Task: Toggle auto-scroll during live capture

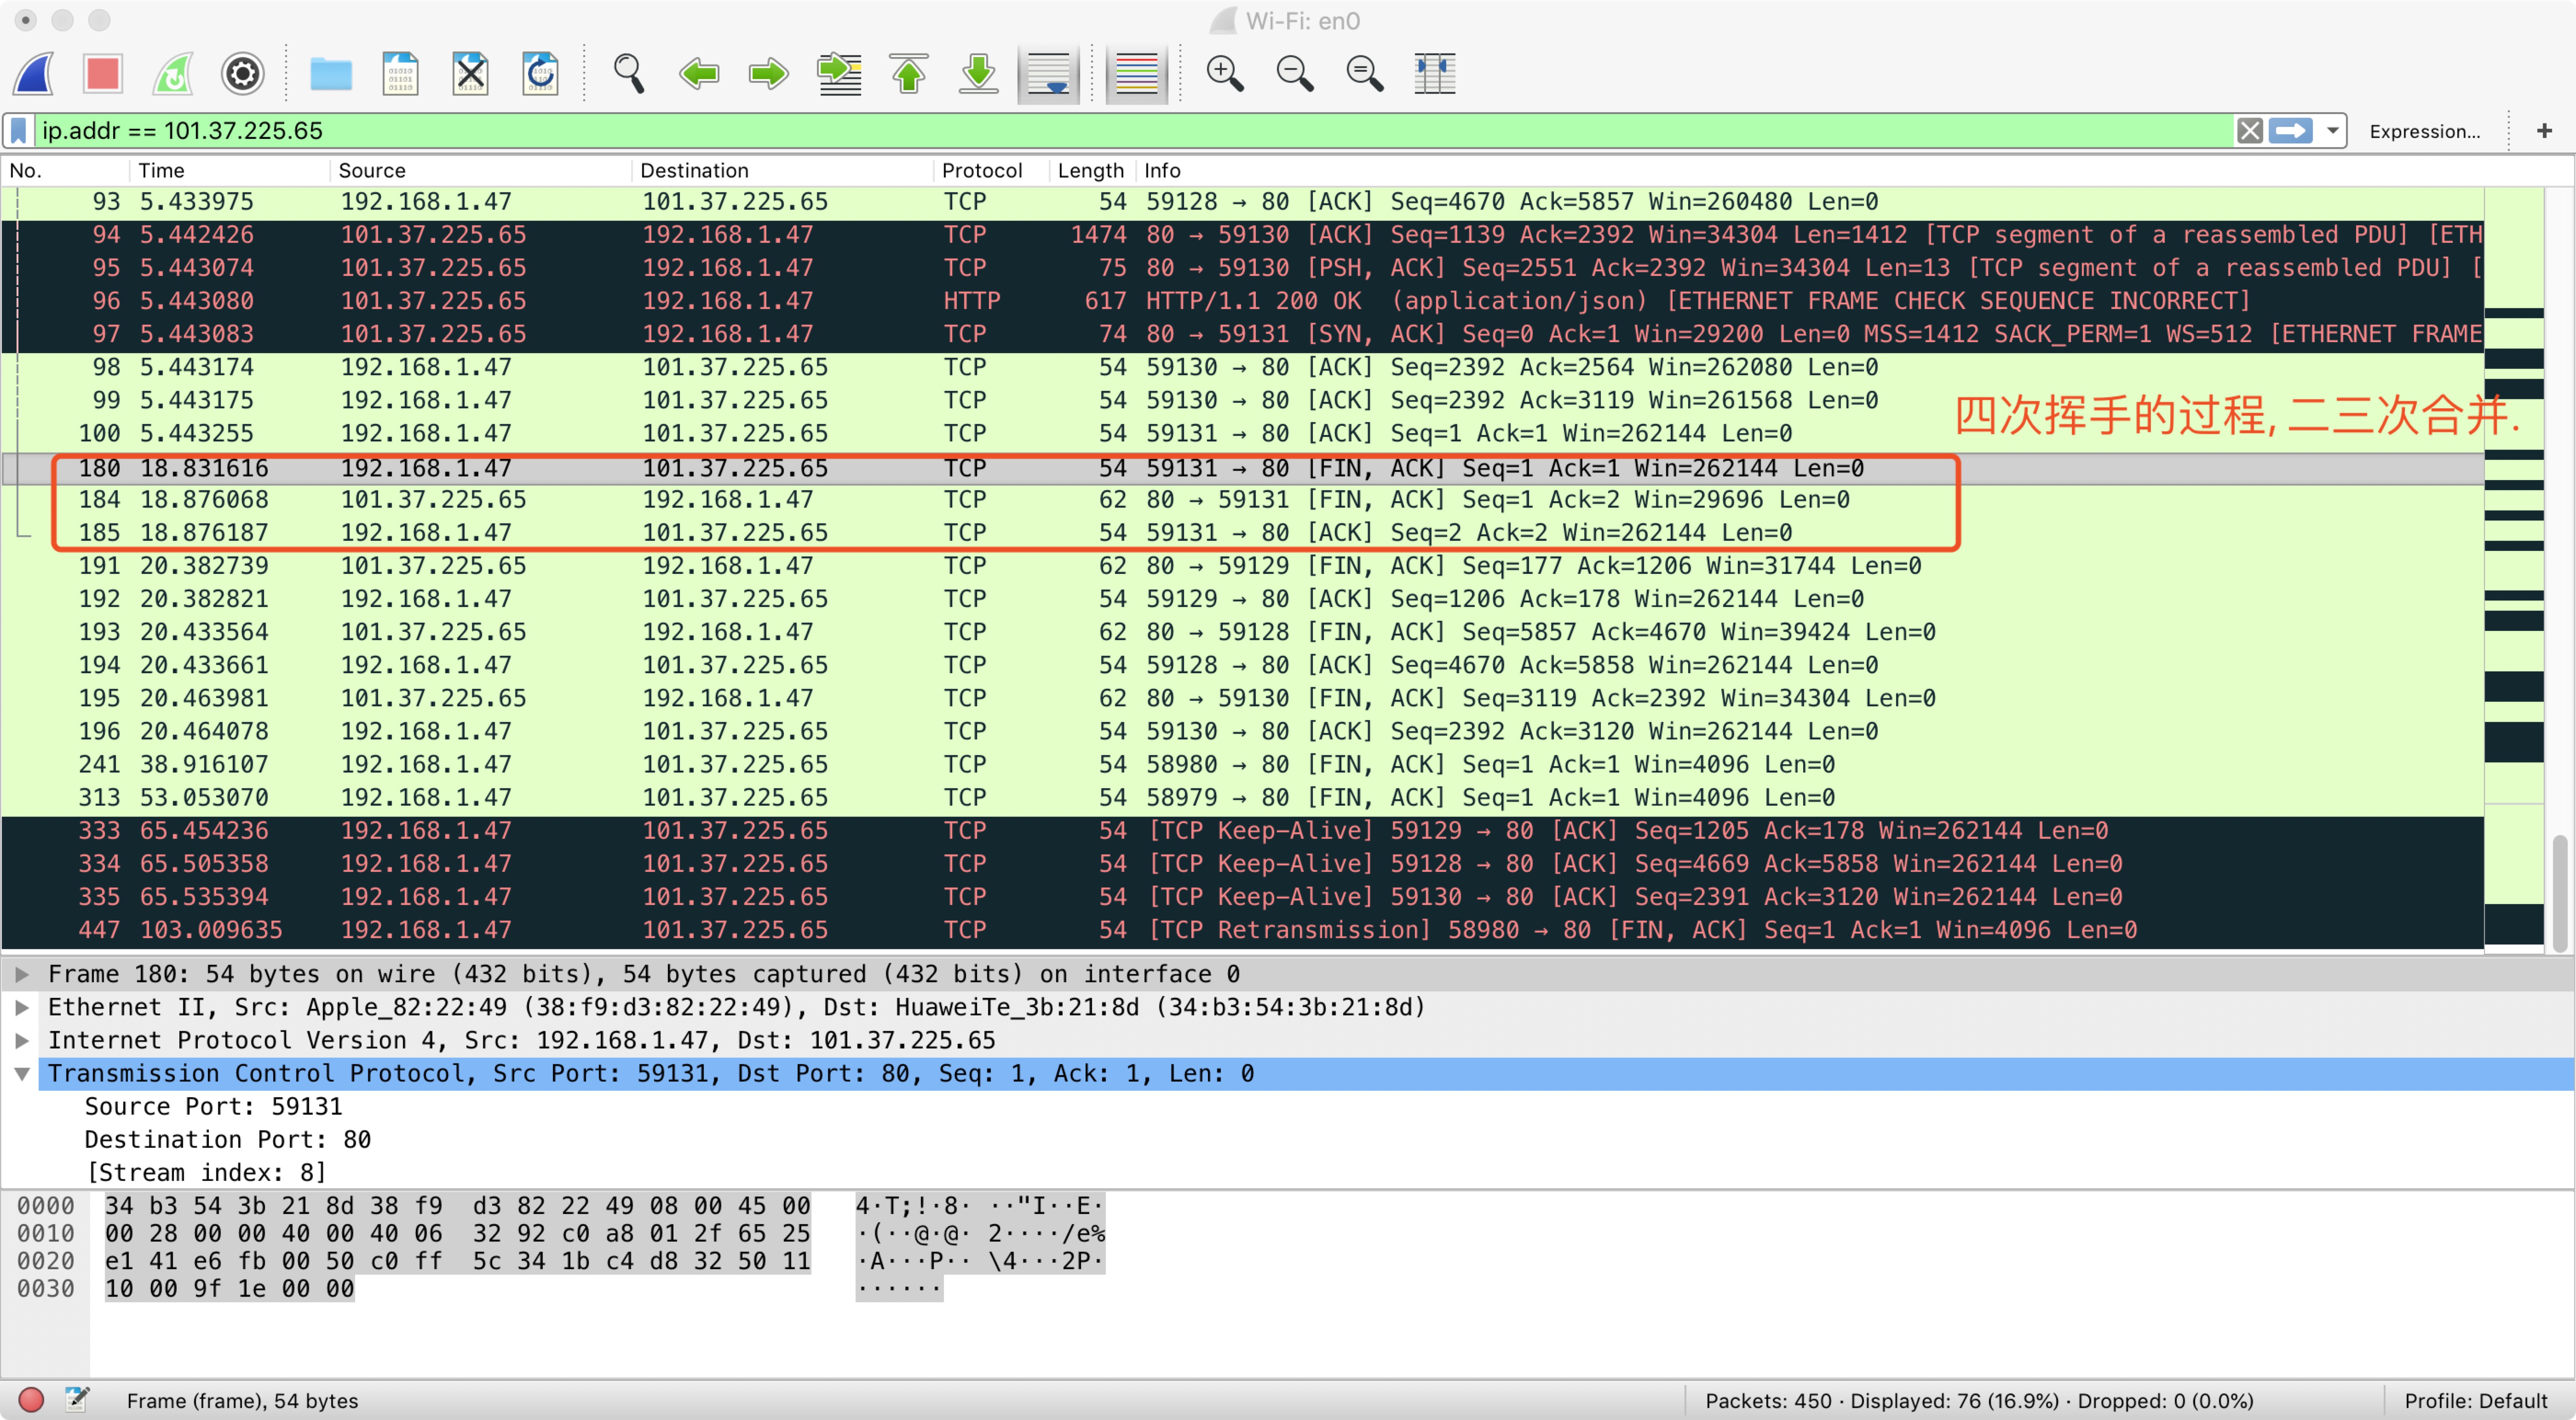Action: [x=1048, y=74]
